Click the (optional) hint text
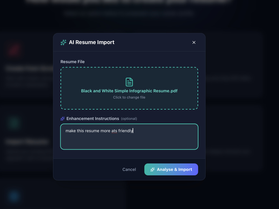 [x=129, y=119]
